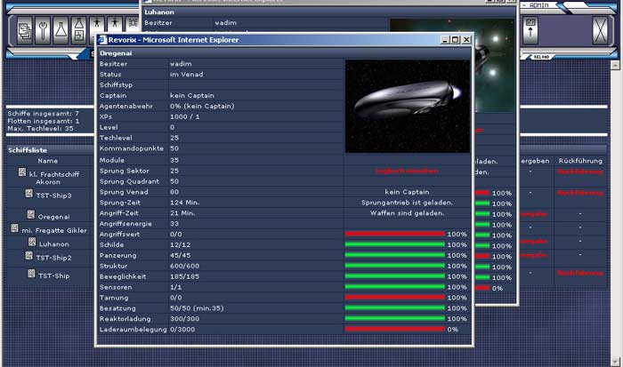Screen dimensions: 623x367
Task: Open the Luhanon ship entry
Action: (54, 243)
